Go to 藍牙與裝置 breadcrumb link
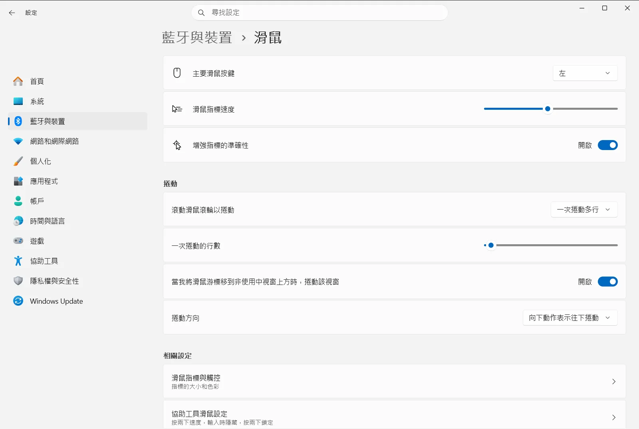639x429 pixels. [197, 38]
